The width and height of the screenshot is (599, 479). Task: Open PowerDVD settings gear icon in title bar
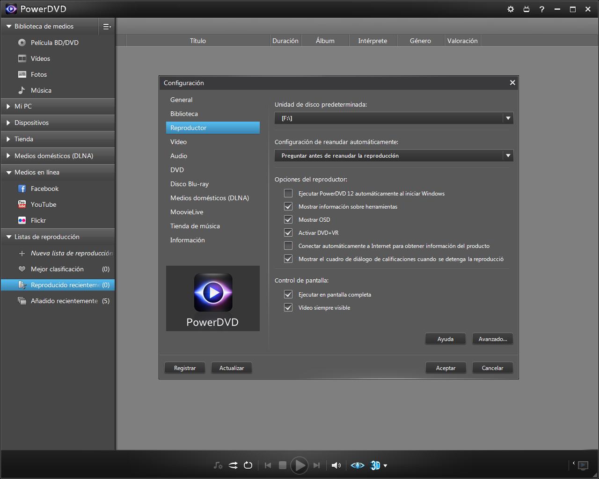(x=511, y=9)
